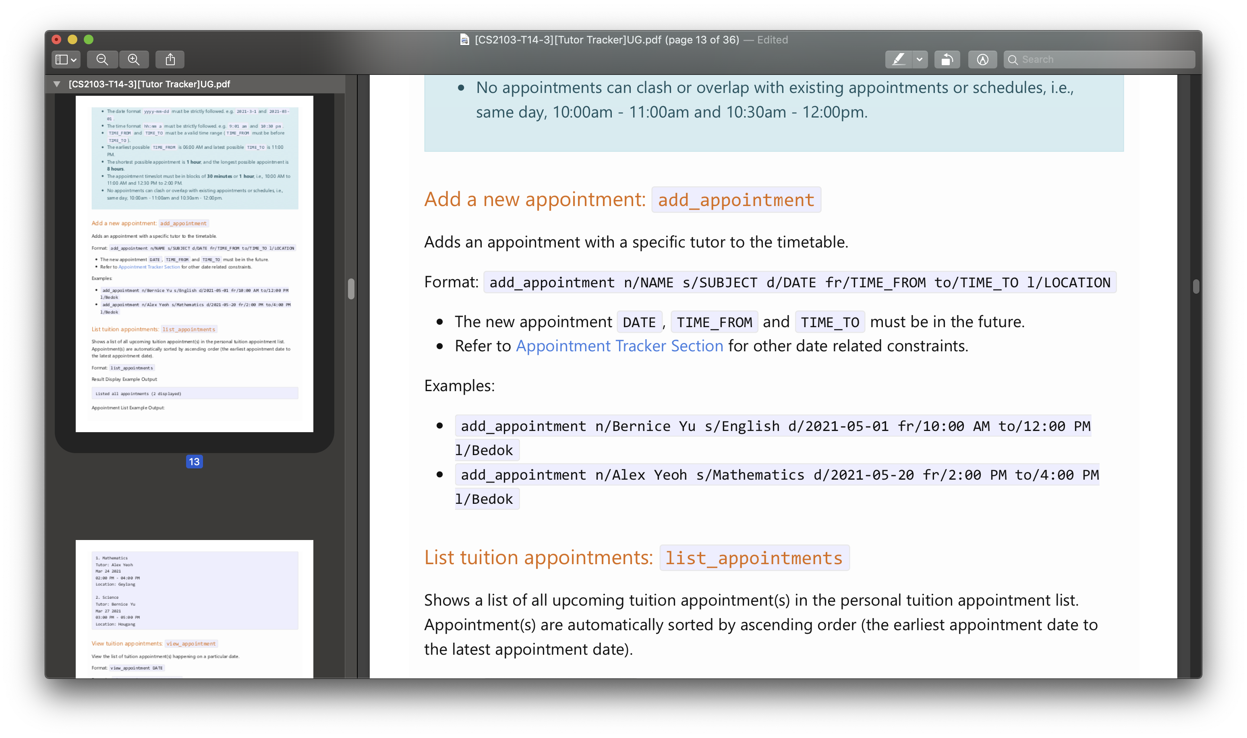The image size is (1247, 738).
Task: Click the rotate page icon
Action: [x=947, y=60]
